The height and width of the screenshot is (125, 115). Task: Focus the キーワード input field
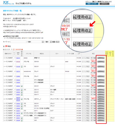click(x=18, y=42)
